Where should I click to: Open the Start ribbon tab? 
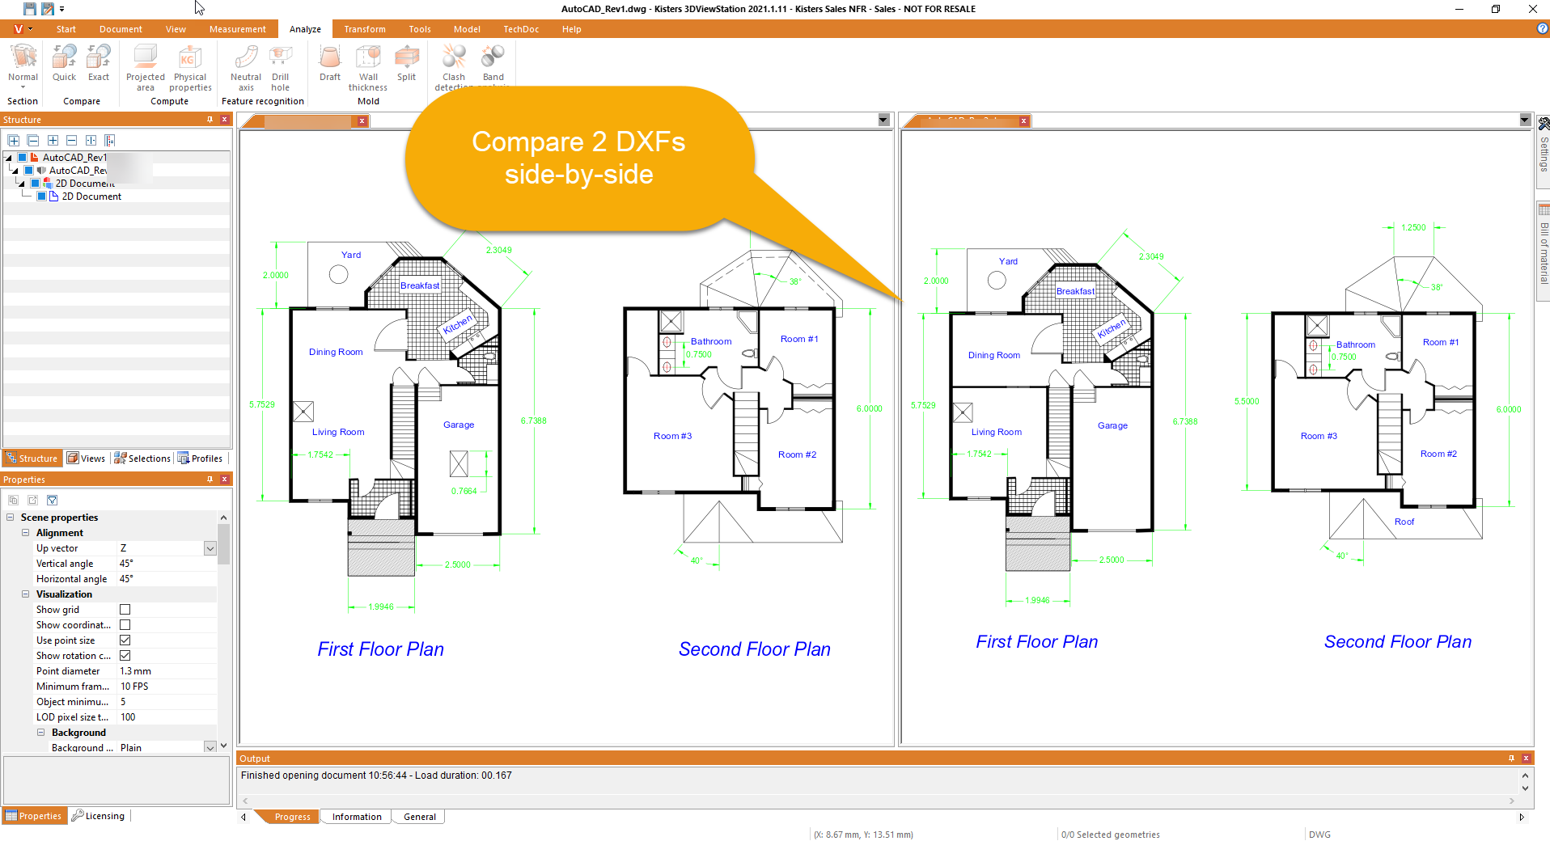(66, 29)
